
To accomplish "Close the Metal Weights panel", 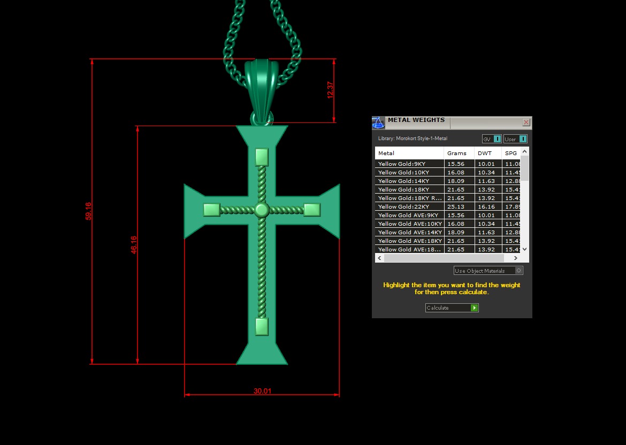I will coord(526,122).
